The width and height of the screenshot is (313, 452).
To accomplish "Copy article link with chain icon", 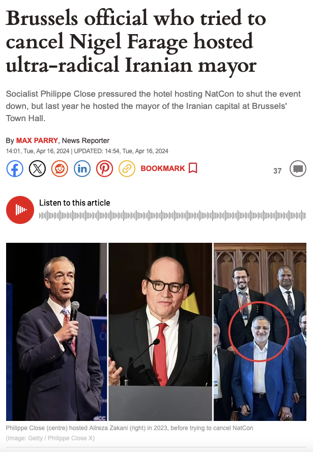I will 127,168.
